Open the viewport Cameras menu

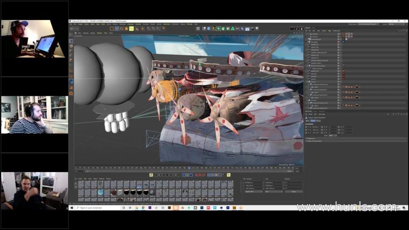[x=86, y=33]
